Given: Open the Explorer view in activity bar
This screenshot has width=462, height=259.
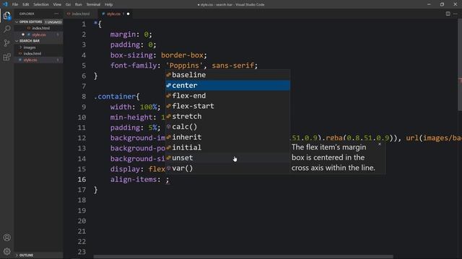Looking at the screenshot, I should 6,15.
